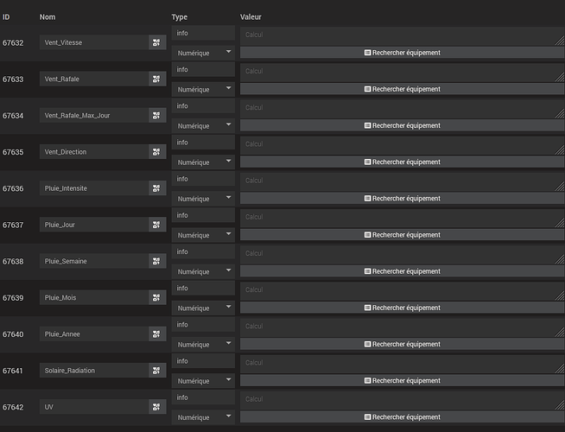Click the icon picker next to Vent_Rafale
565x432 pixels.
coord(157,79)
